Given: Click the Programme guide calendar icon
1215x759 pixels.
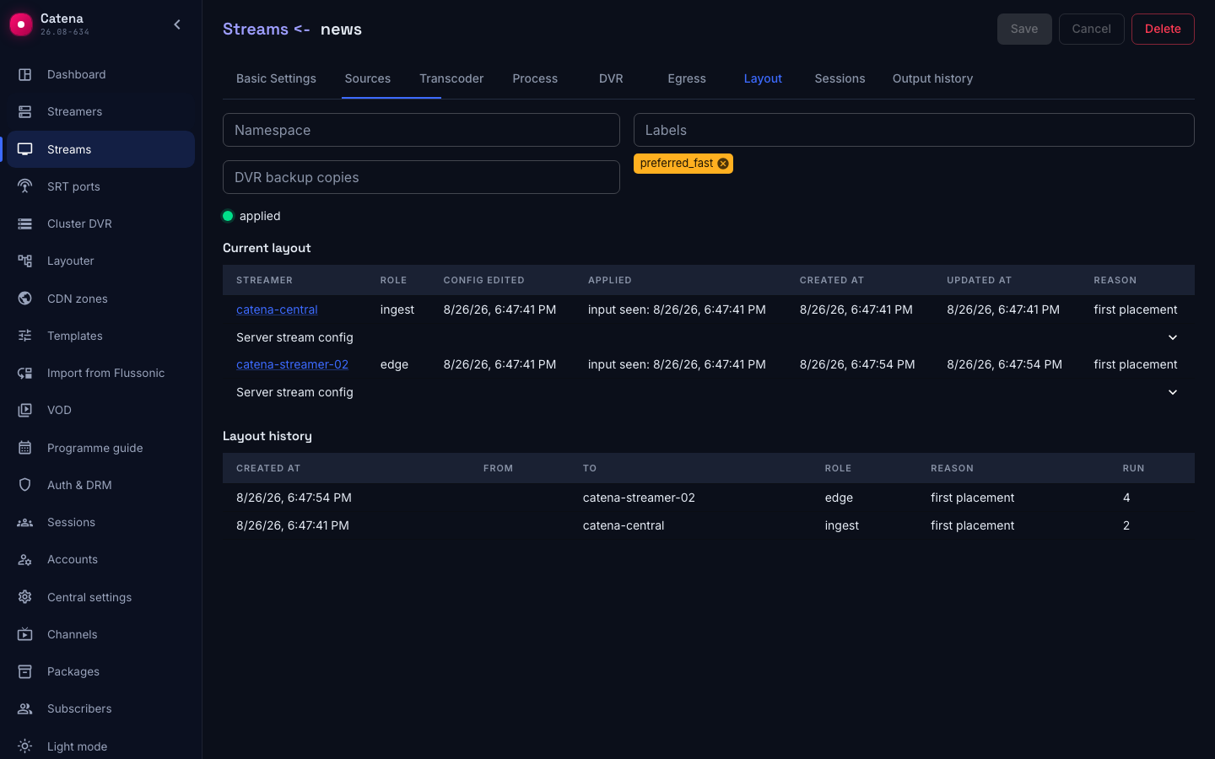Looking at the screenshot, I should (25, 448).
